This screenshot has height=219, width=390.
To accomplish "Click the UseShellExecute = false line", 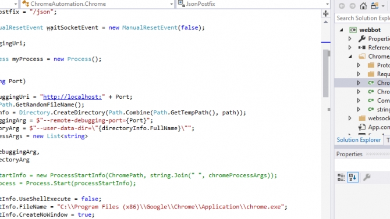I will tap(51, 199).
